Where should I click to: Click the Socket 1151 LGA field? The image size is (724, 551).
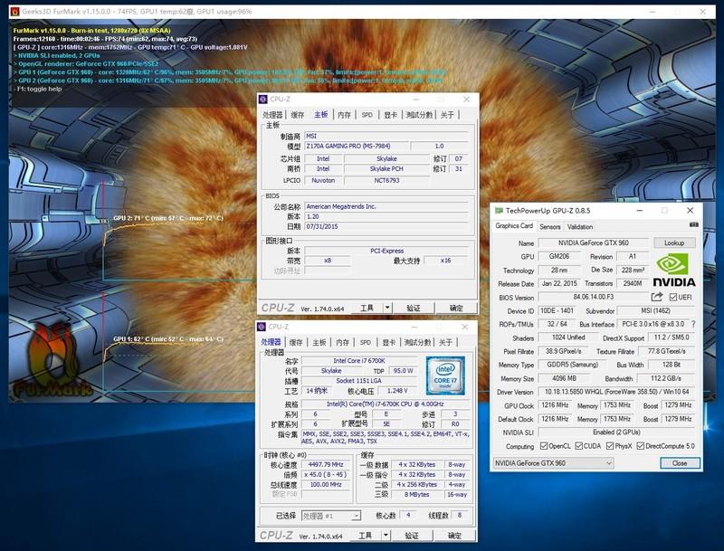(x=358, y=381)
